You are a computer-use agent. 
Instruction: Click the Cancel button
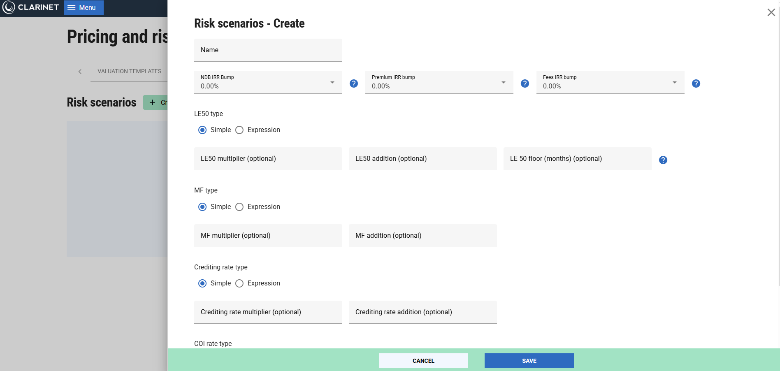click(x=423, y=361)
